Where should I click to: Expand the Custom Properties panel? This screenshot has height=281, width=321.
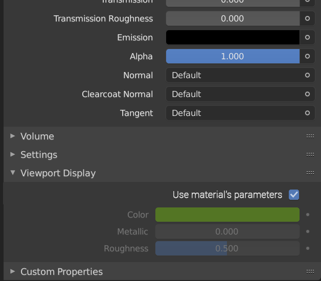pos(12,271)
